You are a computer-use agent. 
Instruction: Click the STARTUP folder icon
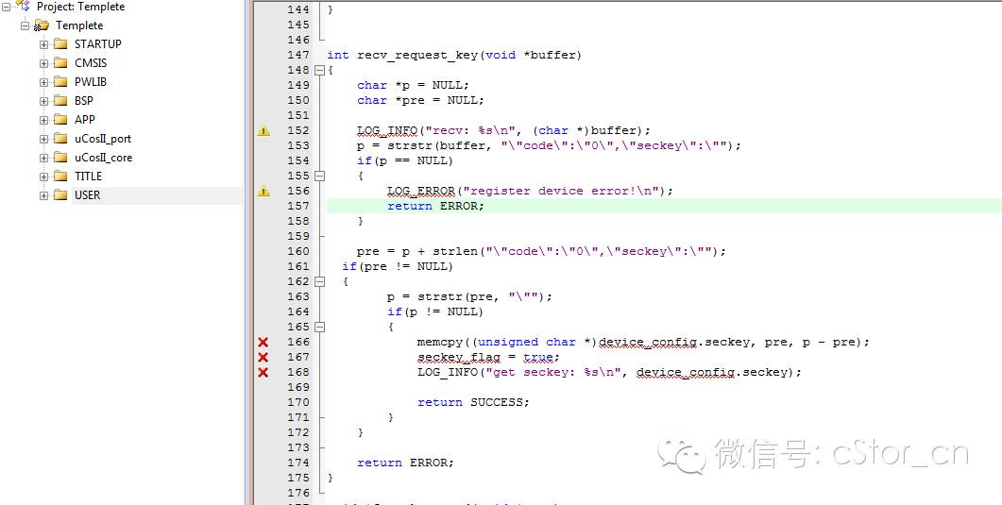(x=60, y=44)
